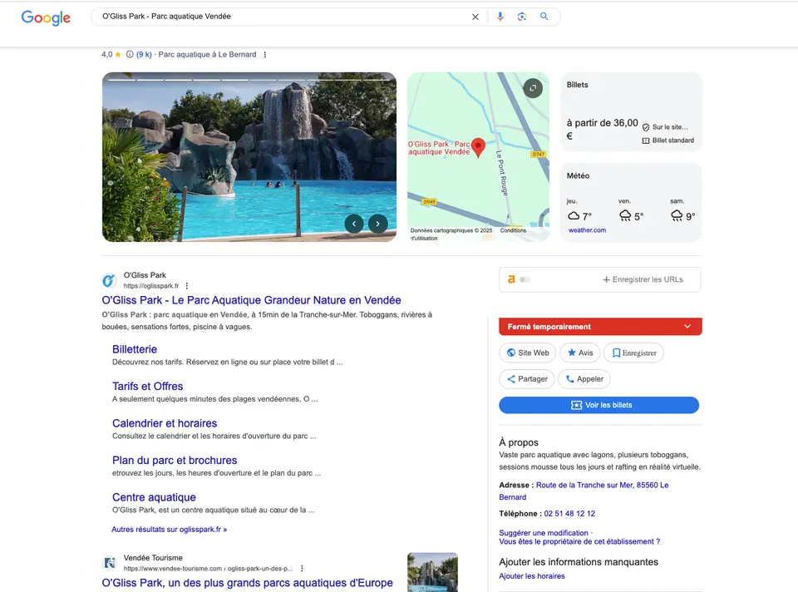Click the Google logo
This screenshot has width=798, height=592.
tap(46, 17)
